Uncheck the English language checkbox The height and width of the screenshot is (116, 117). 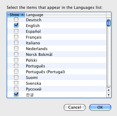(16, 26)
